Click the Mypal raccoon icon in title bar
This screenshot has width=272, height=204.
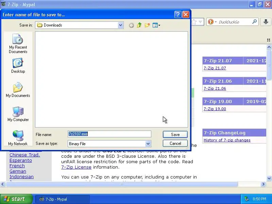(3, 4)
